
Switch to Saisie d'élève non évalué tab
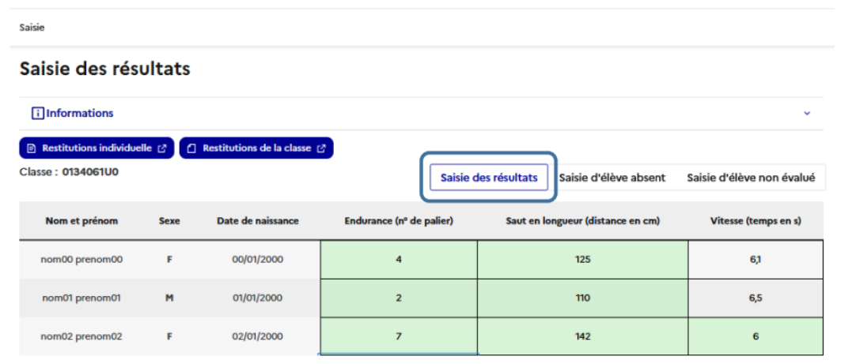[x=751, y=178]
